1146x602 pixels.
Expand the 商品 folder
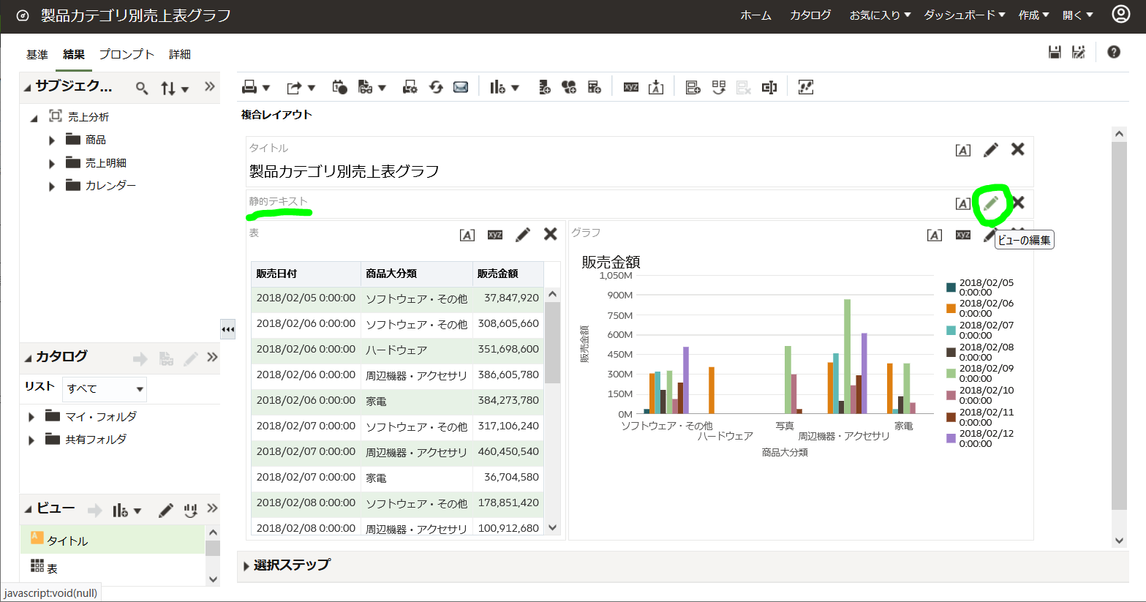52,140
